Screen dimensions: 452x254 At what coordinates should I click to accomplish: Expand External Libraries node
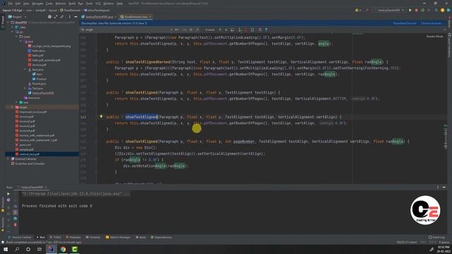pos(8,159)
